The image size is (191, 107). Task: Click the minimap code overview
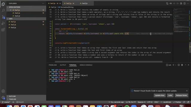(x=181, y=21)
